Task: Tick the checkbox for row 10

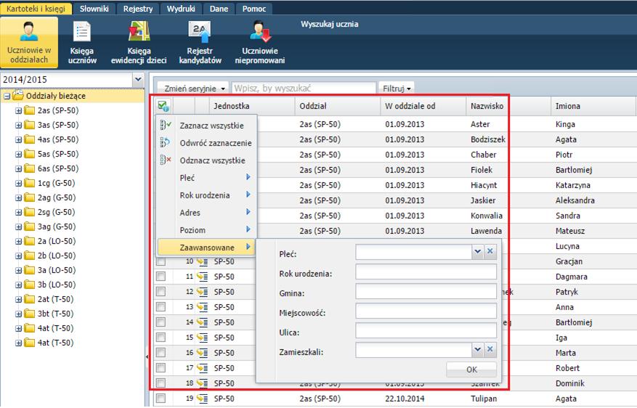Action: (161, 261)
